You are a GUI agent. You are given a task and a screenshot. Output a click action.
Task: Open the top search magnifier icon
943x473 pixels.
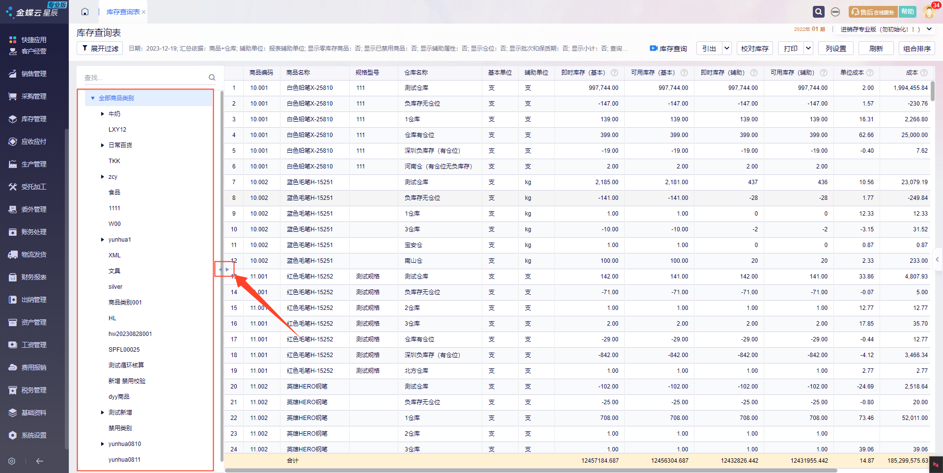pos(818,12)
